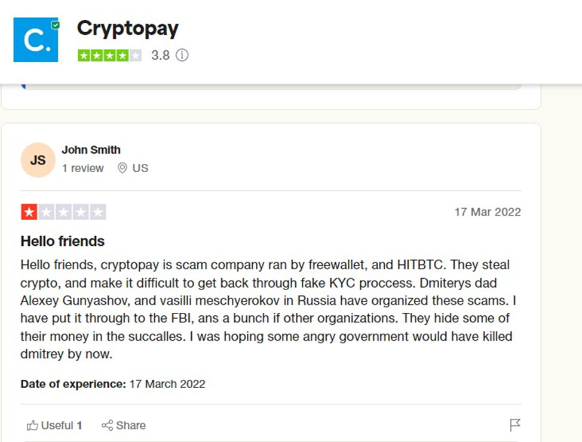Click the Cryptopay company name heading
Screen dimensions: 582x442
click(x=128, y=28)
